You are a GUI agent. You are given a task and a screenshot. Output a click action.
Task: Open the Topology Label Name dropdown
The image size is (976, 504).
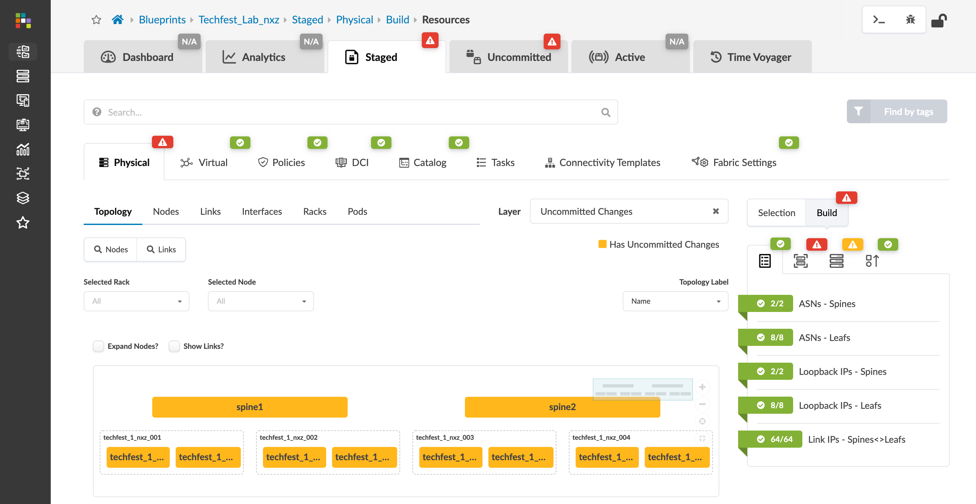coord(675,301)
